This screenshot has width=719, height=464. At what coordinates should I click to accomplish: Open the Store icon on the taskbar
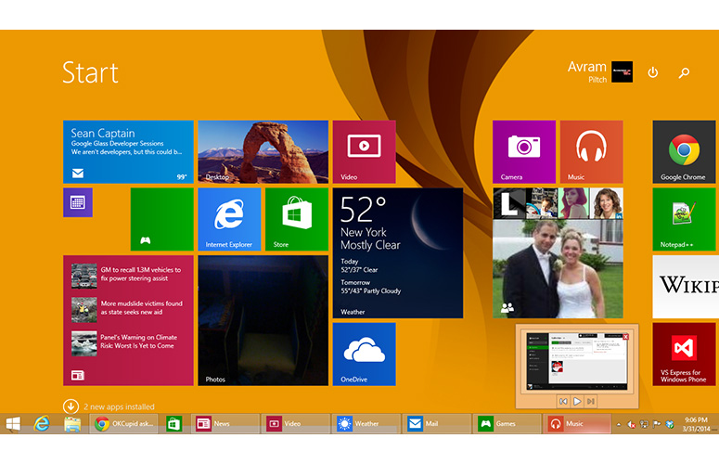tap(173, 424)
